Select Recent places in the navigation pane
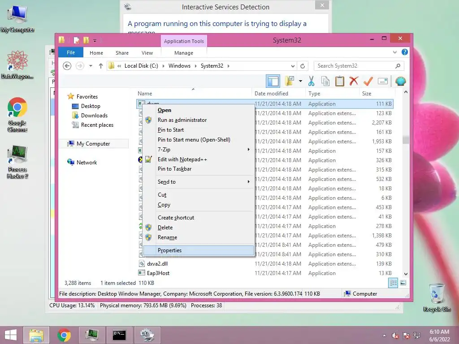Image resolution: width=459 pixels, height=344 pixels. coord(97,125)
